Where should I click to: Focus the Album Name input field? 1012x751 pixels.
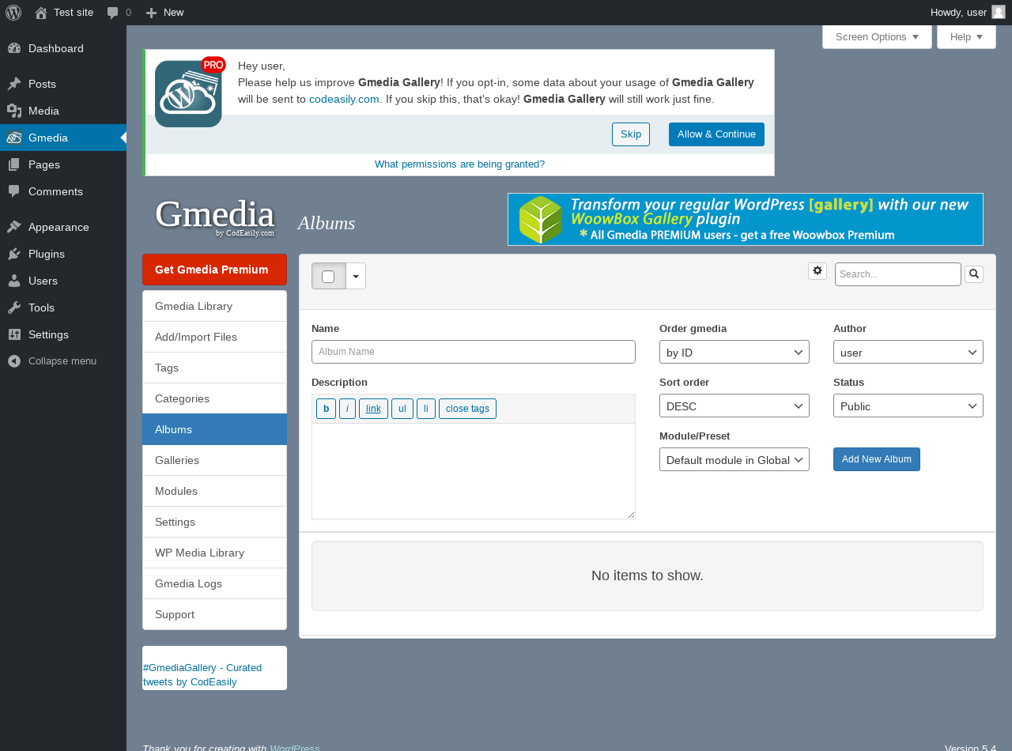(474, 352)
